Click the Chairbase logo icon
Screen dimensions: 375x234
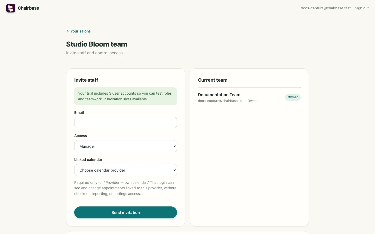point(11,8)
